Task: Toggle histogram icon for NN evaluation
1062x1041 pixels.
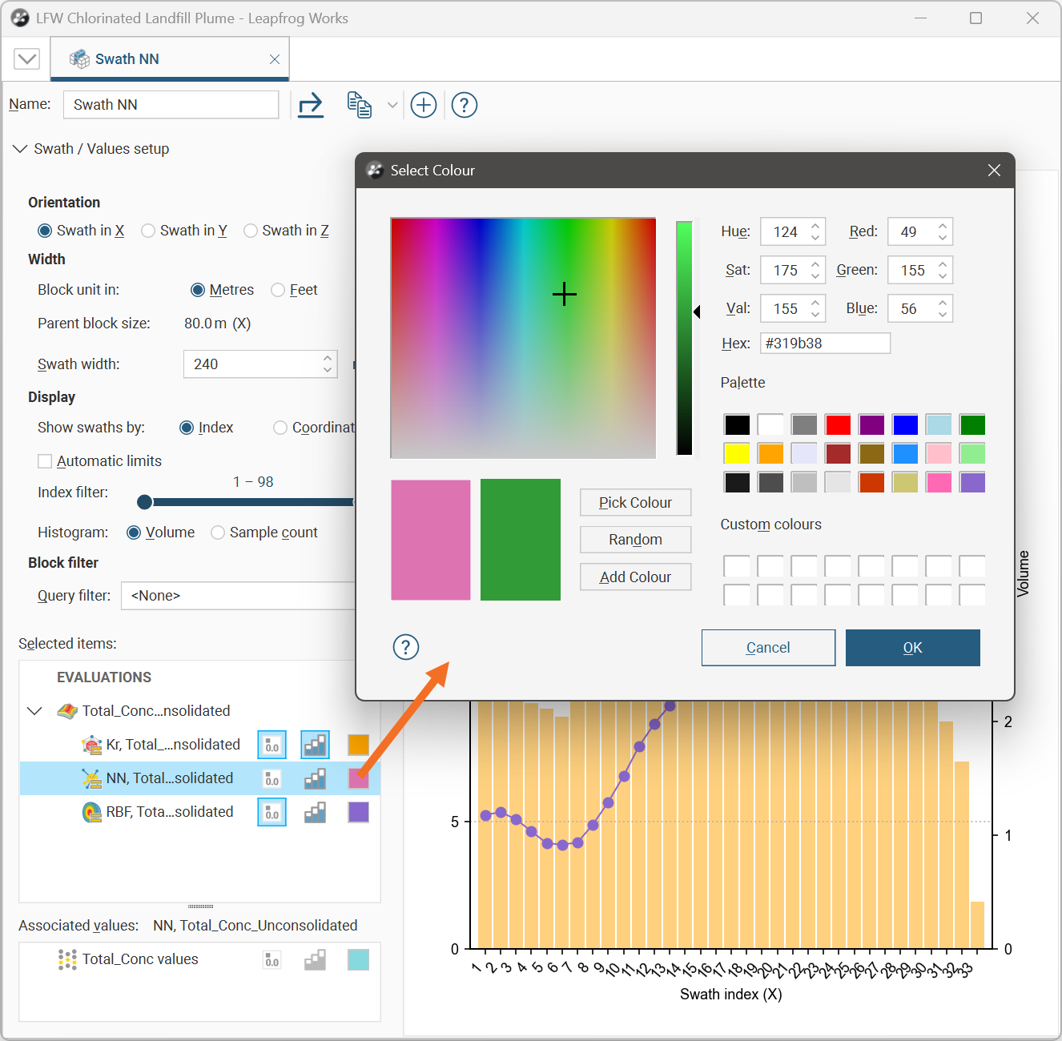Action: [315, 778]
